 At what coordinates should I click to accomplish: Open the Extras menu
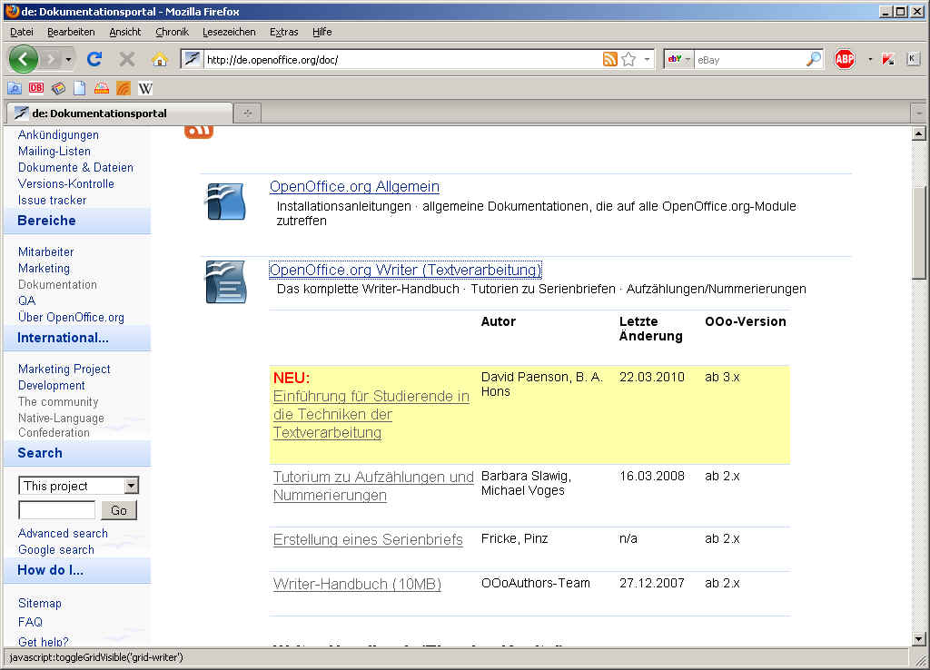284,32
